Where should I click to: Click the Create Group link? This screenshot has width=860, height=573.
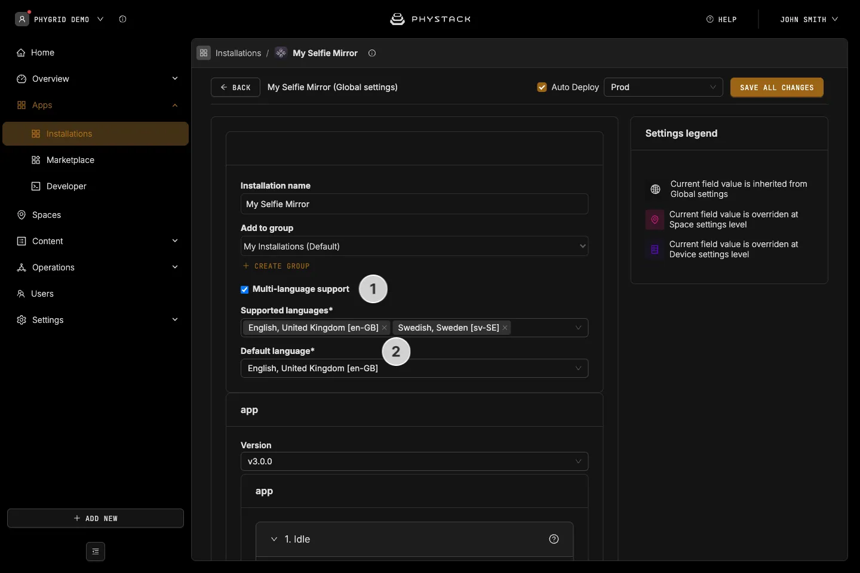(276, 266)
